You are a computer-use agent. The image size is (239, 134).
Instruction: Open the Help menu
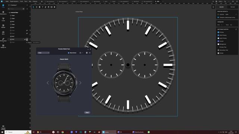[x=35, y=1]
